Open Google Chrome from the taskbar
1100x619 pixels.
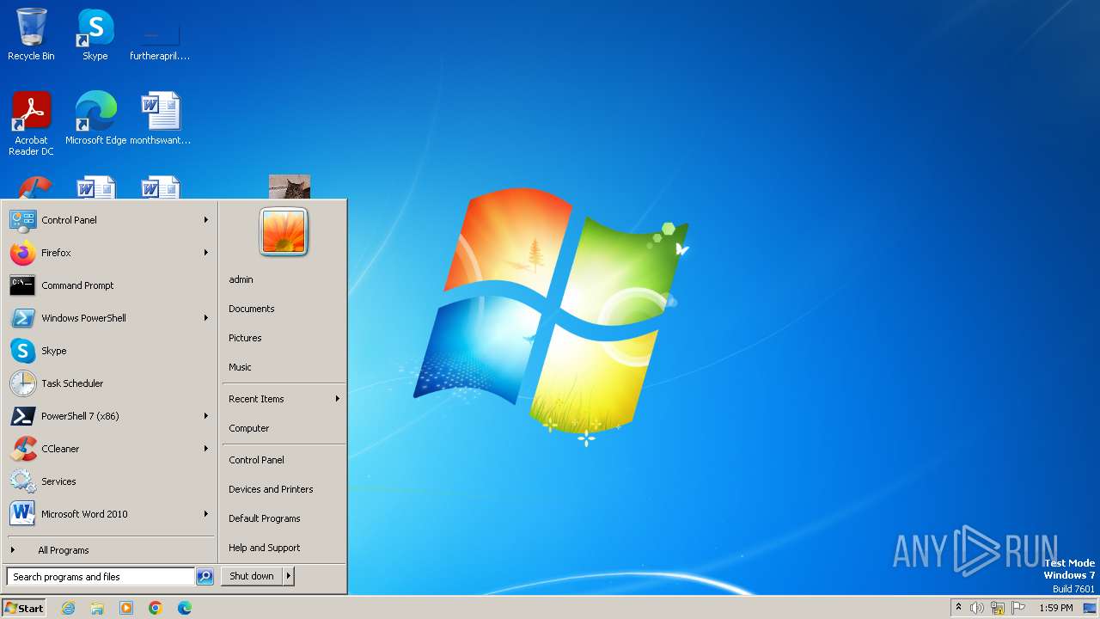[x=156, y=608]
